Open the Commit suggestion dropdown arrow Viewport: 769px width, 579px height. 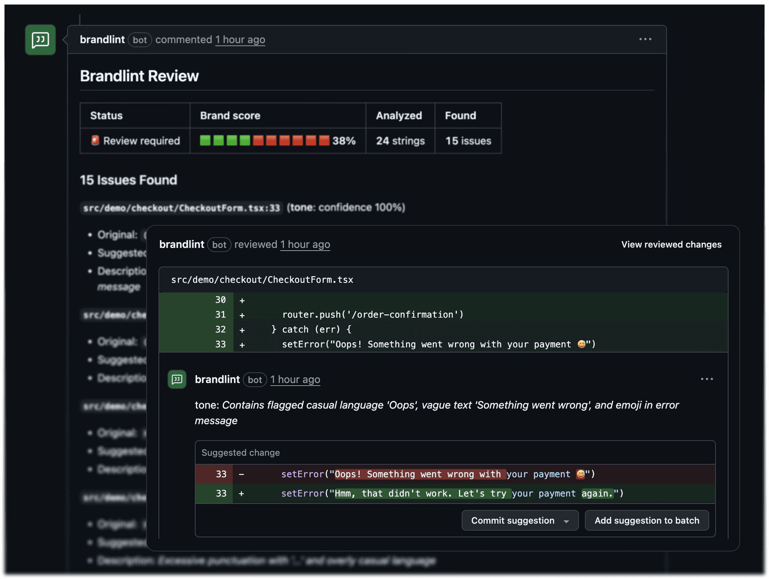click(566, 521)
